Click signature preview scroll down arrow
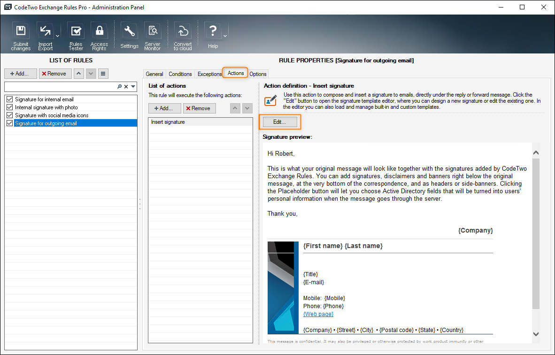This screenshot has width=555, height=355. (536, 334)
